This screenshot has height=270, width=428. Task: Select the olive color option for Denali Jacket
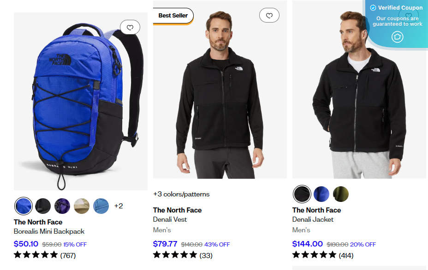point(340,194)
